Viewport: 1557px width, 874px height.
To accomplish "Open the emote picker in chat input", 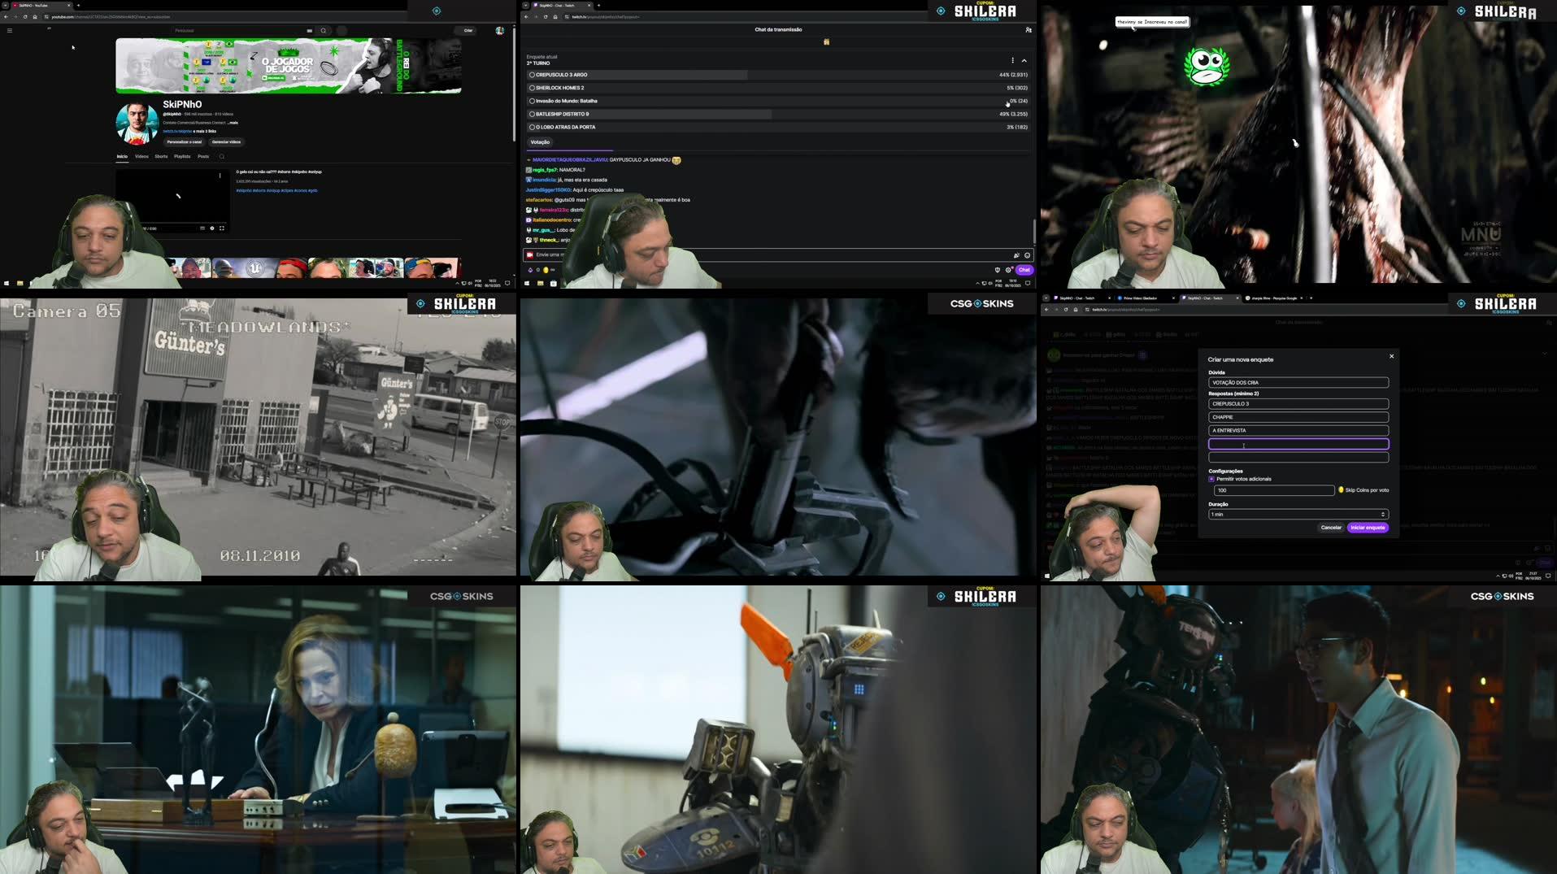I will (x=1027, y=255).
